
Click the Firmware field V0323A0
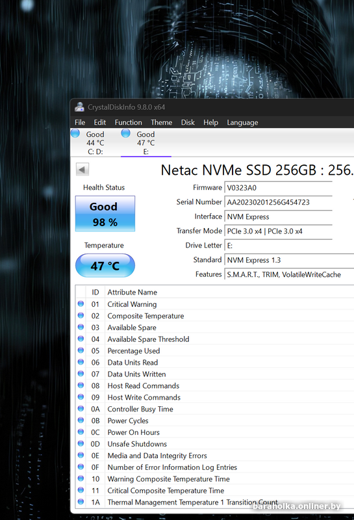click(x=279, y=188)
